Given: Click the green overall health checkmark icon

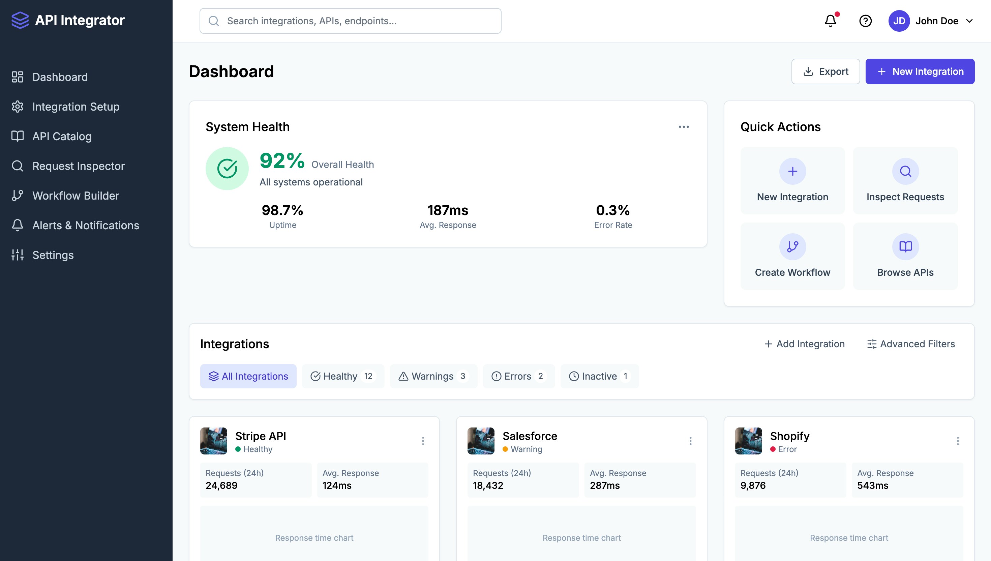Looking at the screenshot, I should click(227, 168).
